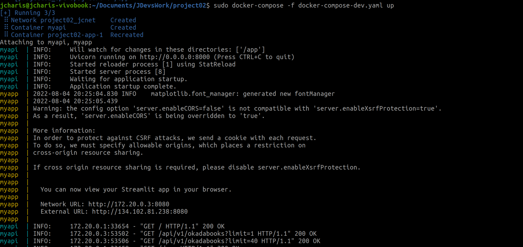Screen dimensions: 523x247
Task: Click the spinner icon beside Container project02-app-1
Action: pos(6,35)
